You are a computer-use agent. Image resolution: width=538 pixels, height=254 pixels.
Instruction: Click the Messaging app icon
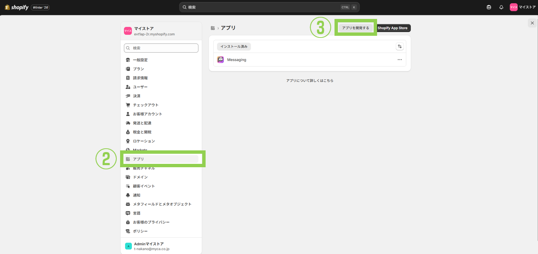click(220, 60)
